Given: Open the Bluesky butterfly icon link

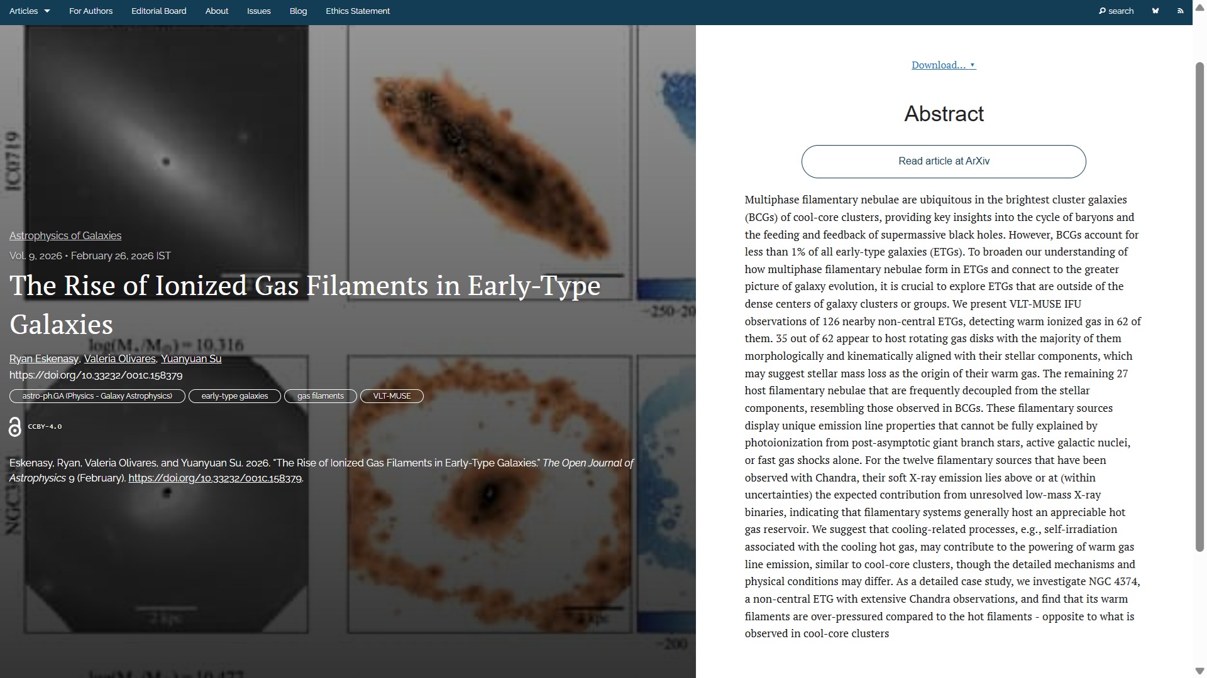Looking at the screenshot, I should point(1155,11).
